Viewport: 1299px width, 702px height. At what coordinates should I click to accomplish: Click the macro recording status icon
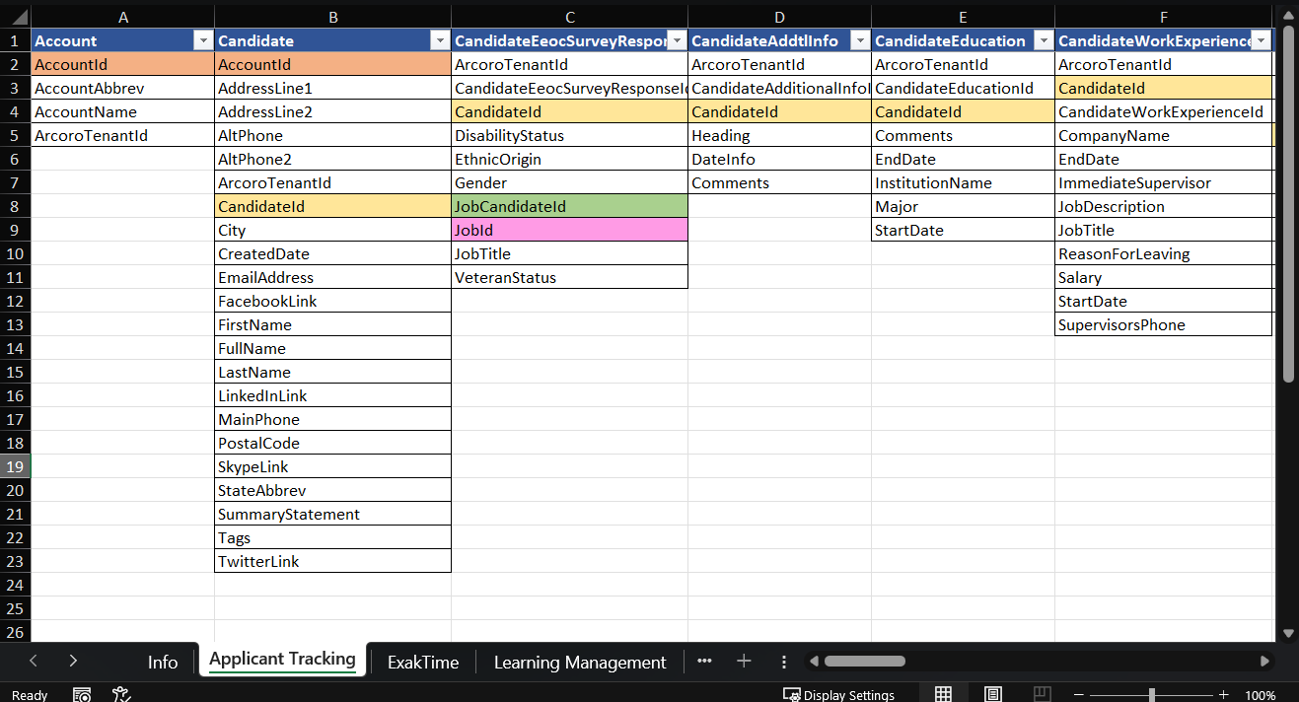pos(83,694)
